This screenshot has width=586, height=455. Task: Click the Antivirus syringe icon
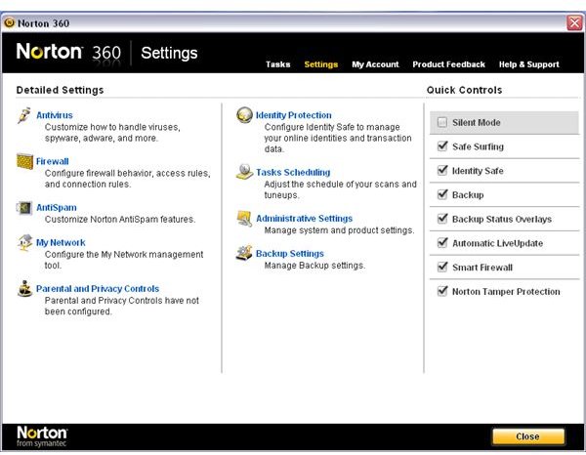(24, 115)
